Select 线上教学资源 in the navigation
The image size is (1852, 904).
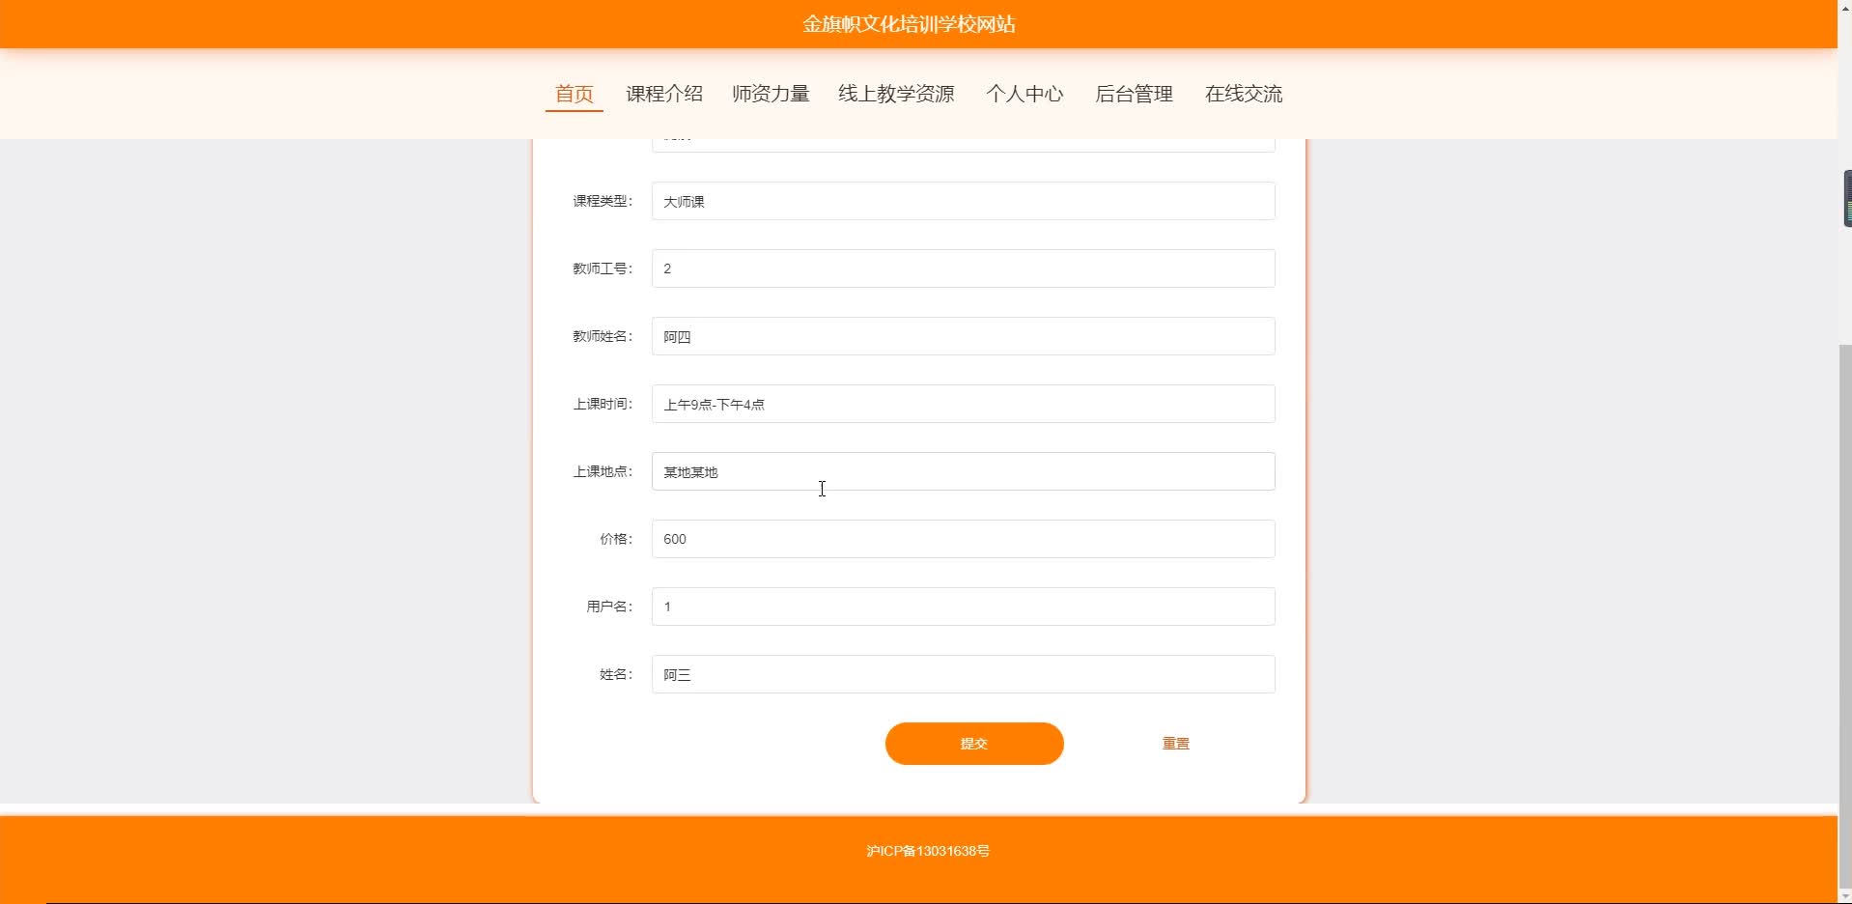896,94
